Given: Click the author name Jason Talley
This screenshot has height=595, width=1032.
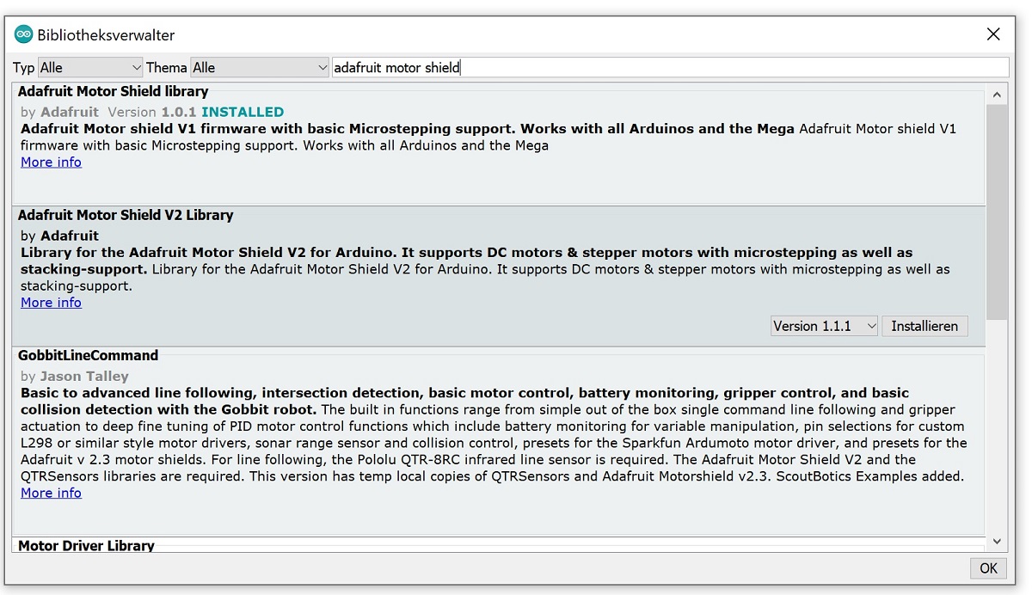Looking at the screenshot, I should tap(84, 376).
